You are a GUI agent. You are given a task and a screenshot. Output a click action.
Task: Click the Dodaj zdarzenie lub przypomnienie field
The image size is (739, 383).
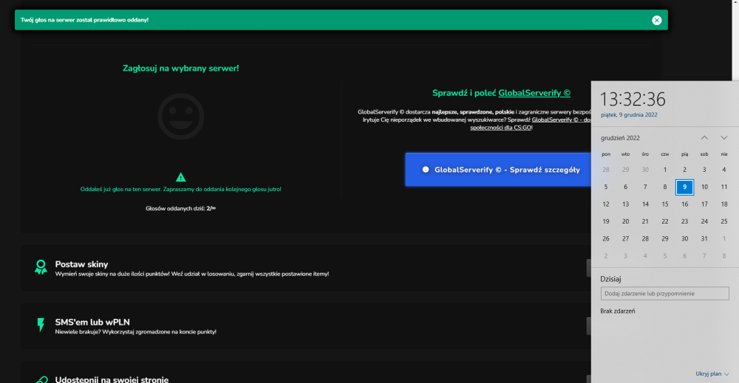(664, 294)
